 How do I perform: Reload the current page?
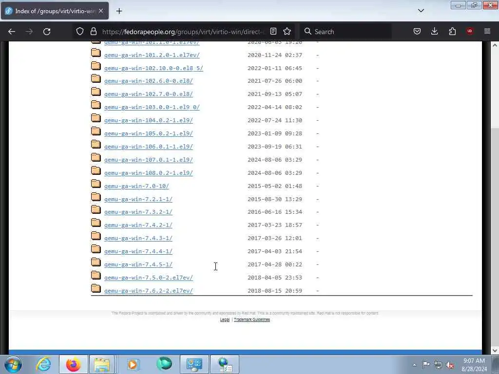tap(47, 32)
